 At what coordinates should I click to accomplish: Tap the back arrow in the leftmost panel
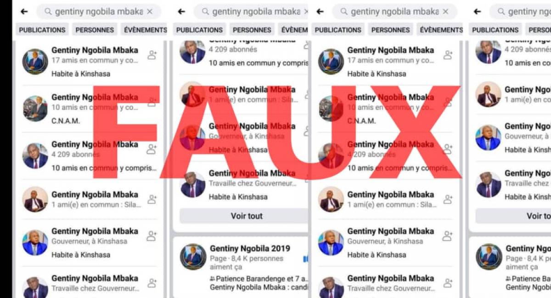24,12
